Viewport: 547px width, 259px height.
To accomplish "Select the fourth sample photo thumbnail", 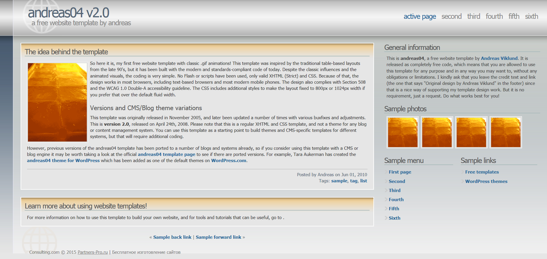I will (x=506, y=132).
